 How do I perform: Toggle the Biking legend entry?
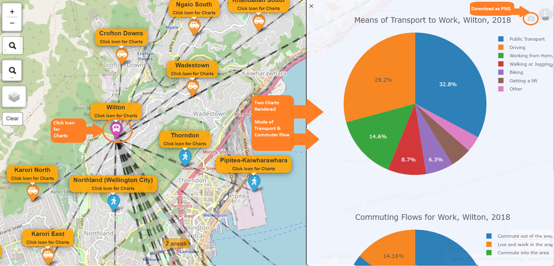tap(516, 72)
